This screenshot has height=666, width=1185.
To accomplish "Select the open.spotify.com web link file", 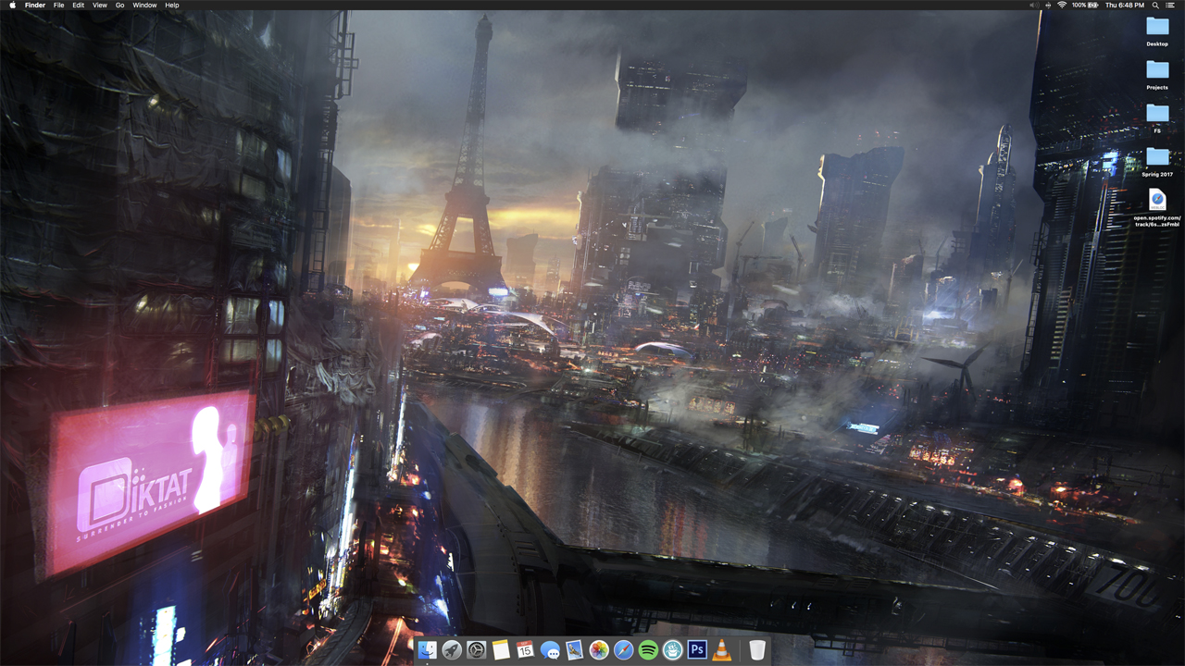I will click(x=1157, y=208).
